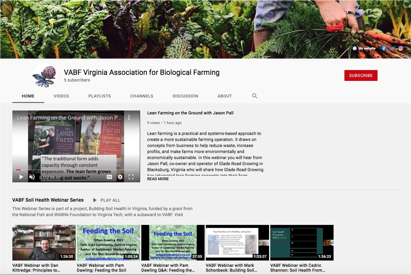Enter fullscreen mode on the video player
Viewport: 411px width, 275px height.
(x=131, y=177)
